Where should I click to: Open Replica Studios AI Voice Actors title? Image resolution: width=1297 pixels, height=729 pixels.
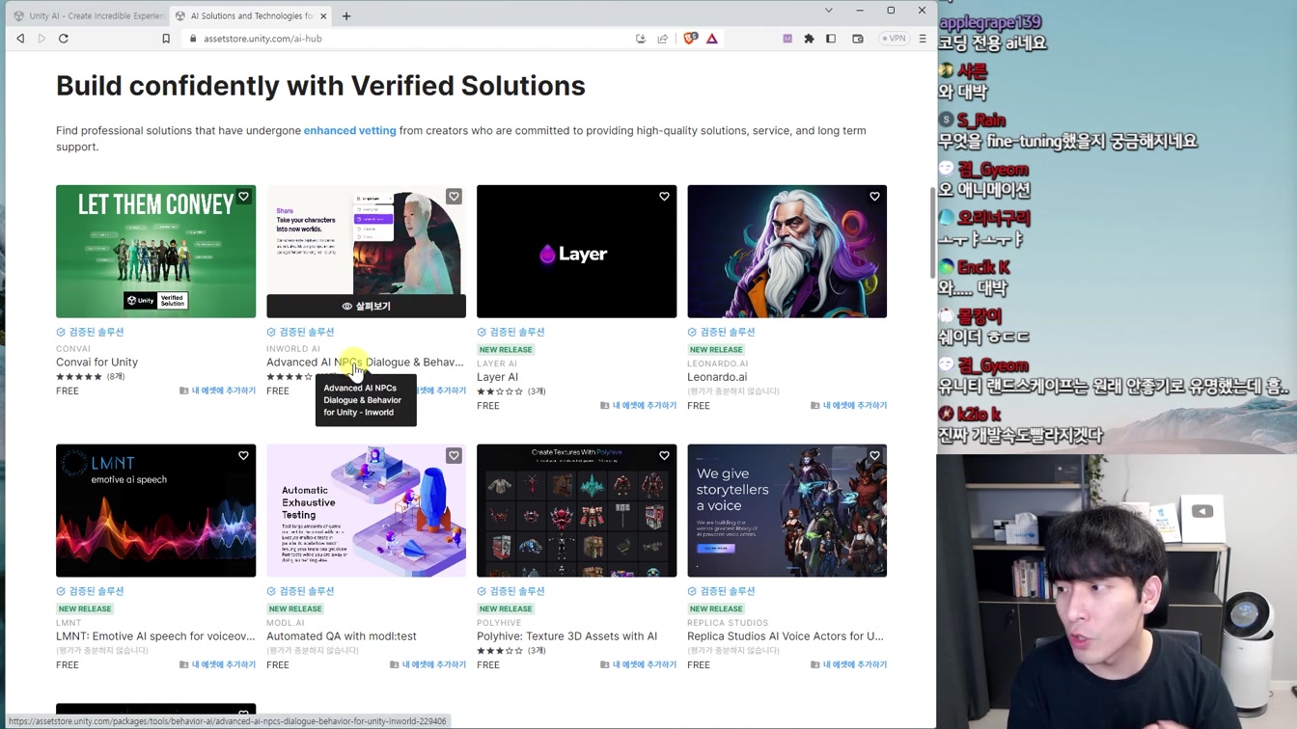click(x=786, y=636)
